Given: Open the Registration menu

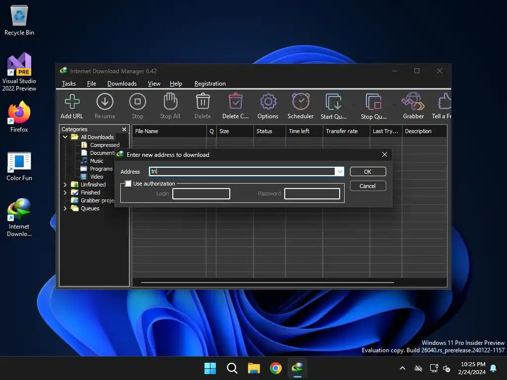Looking at the screenshot, I should coord(210,84).
